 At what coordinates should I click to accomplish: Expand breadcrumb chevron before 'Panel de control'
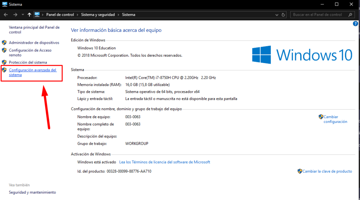[43, 15]
